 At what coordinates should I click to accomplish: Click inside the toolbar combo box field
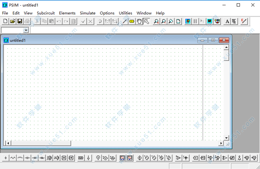[x=12, y=30]
